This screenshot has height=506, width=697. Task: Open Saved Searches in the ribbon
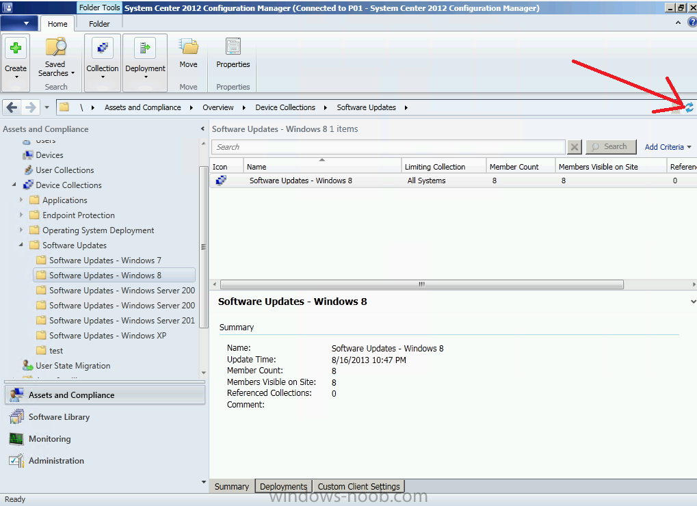(55, 57)
